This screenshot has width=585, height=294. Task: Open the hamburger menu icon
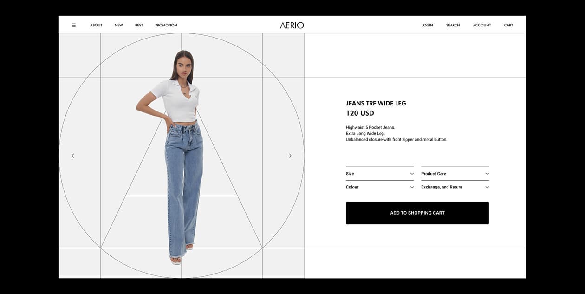74,25
